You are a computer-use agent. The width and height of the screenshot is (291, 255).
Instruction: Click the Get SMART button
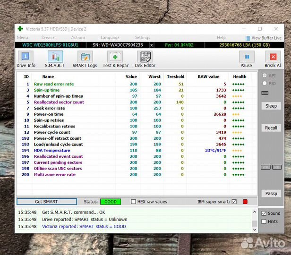(x=47, y=202)
